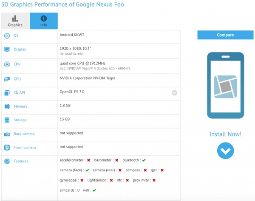Click the Android KKWT value
255x201 pixels.
(72, 35)
